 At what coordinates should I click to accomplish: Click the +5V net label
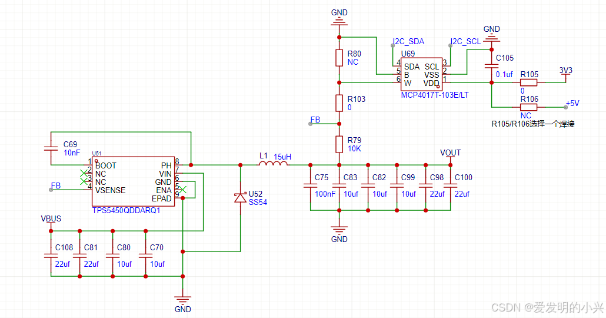[572, 103]
